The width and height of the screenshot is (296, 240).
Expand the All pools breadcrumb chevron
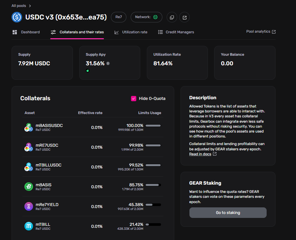pos(30,6)
